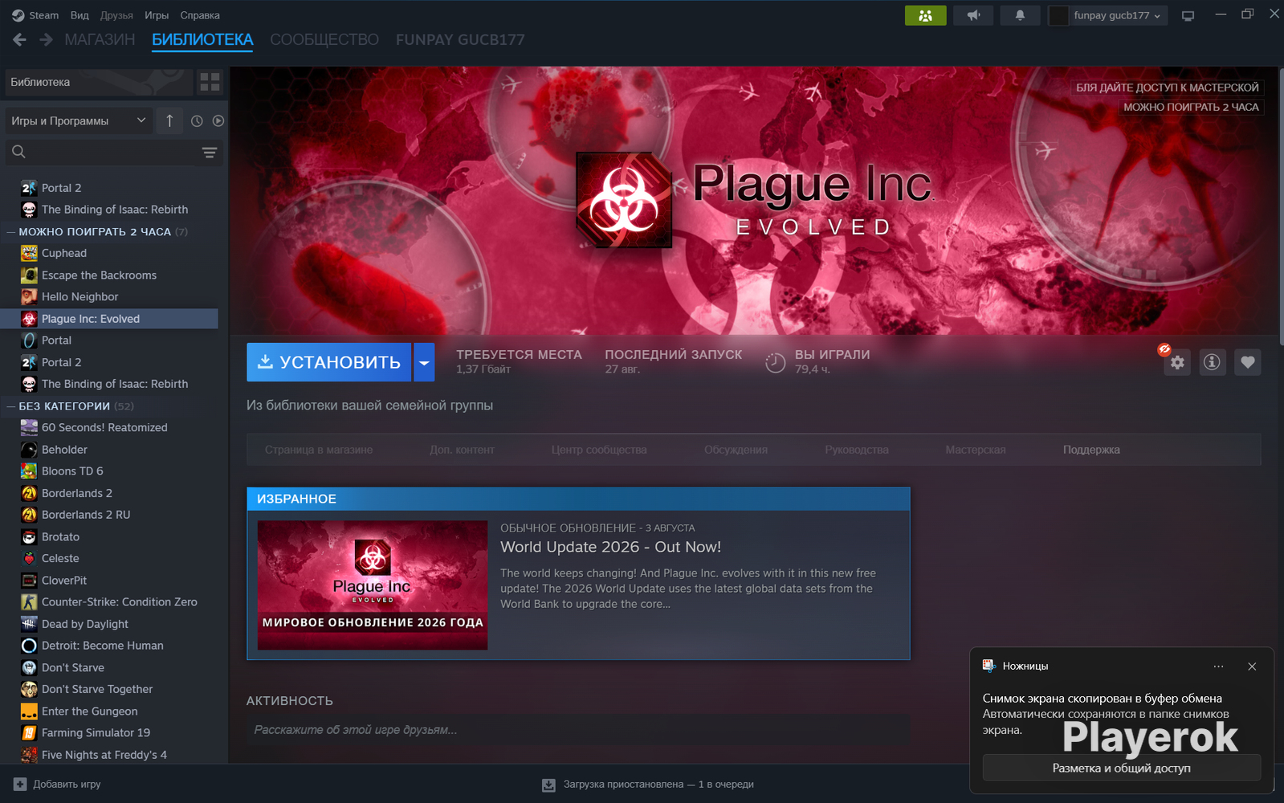Open World Update 2026 - Out Now! headline

[x=610, y=547]
